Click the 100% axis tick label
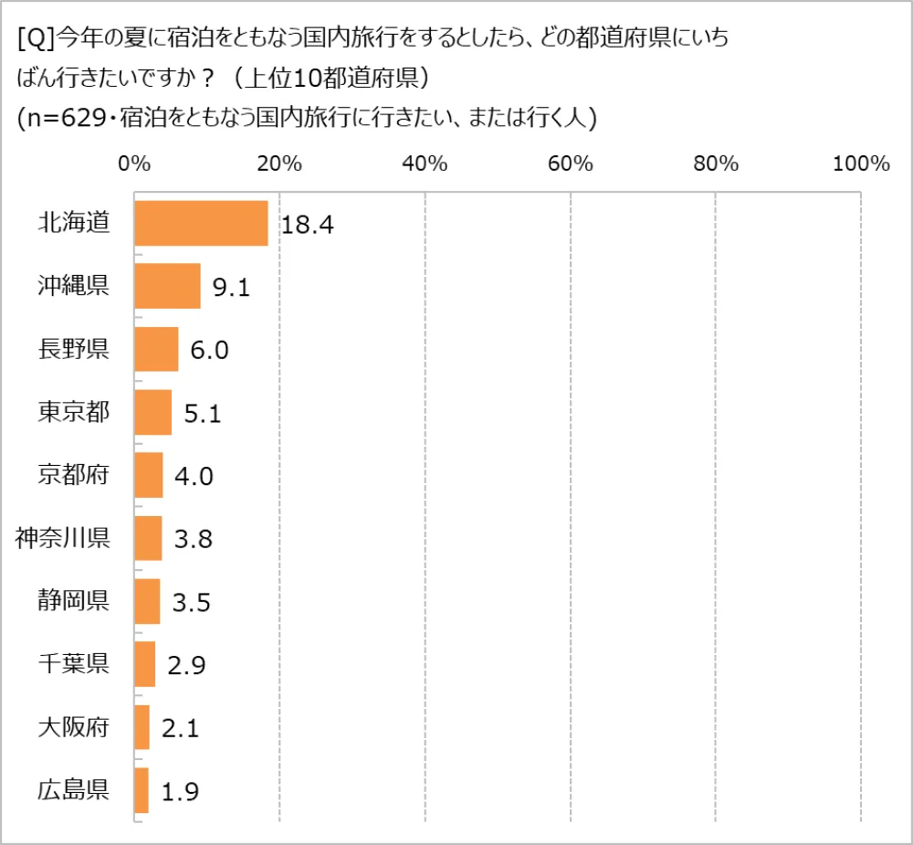This screenshot has width=913, height=845. pyautogui.click(x=861, y=164)
